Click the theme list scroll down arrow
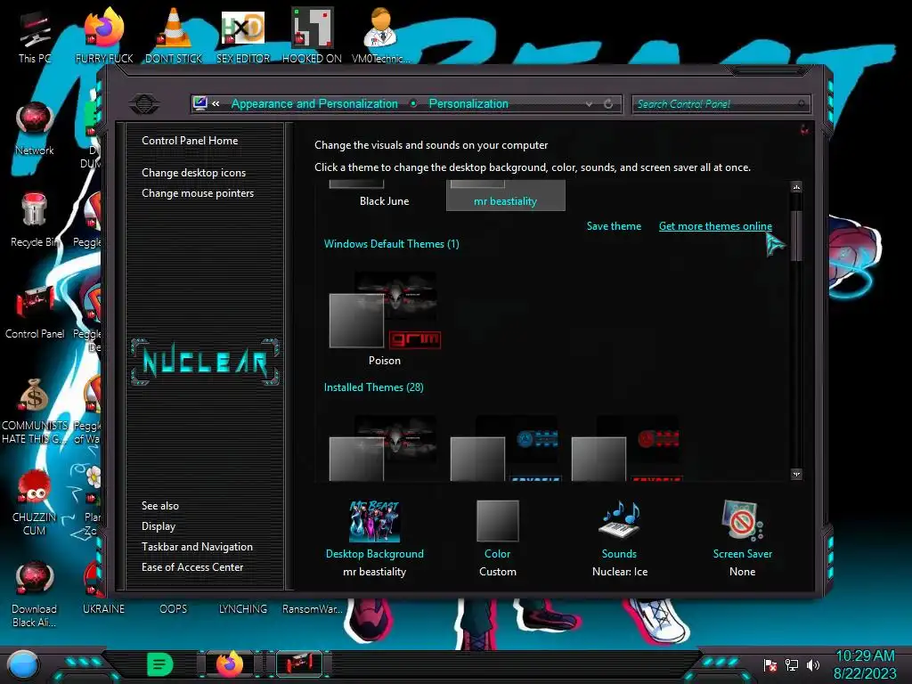The width and height of the screenshot is (912, 684). 796,474
